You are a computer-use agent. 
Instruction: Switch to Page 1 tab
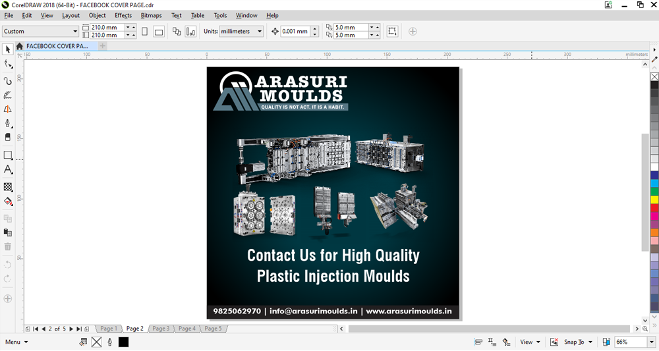coord(109,329)
